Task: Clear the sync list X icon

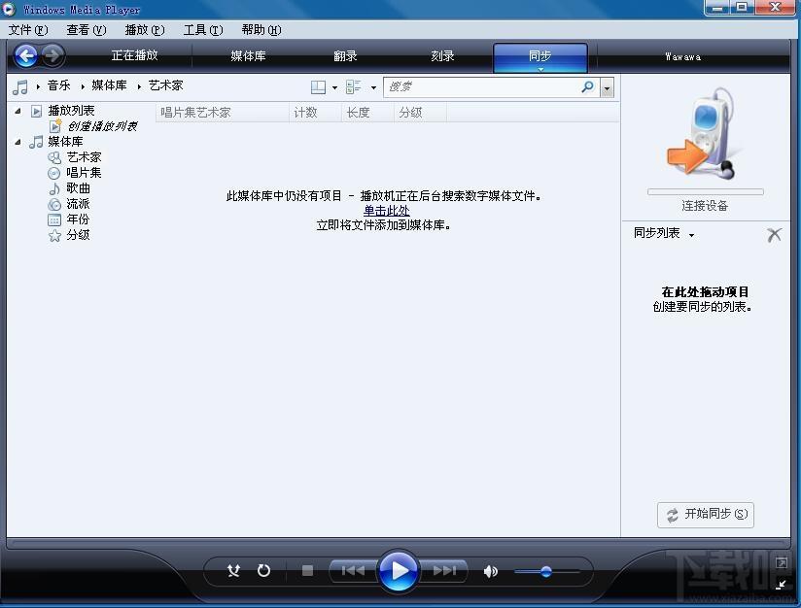Action: pyautogui.click(x=774, y=234)
